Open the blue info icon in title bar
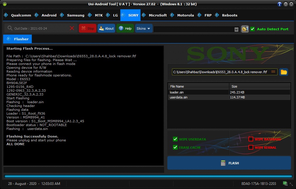Screen dimensions: 296x189 pyautogui.click(x=280, y=4)
